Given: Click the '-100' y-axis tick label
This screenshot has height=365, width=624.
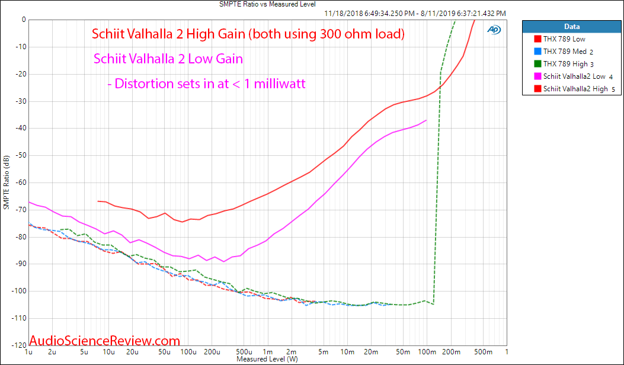Looking at the screenshot, I should click(x=19, y=291).
